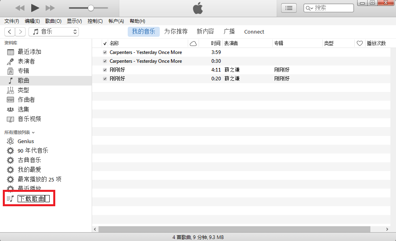The height and width of the screenshot is (241, 396).
Task: Switch to the 为你推荐 tab
Action: [176, 32]
